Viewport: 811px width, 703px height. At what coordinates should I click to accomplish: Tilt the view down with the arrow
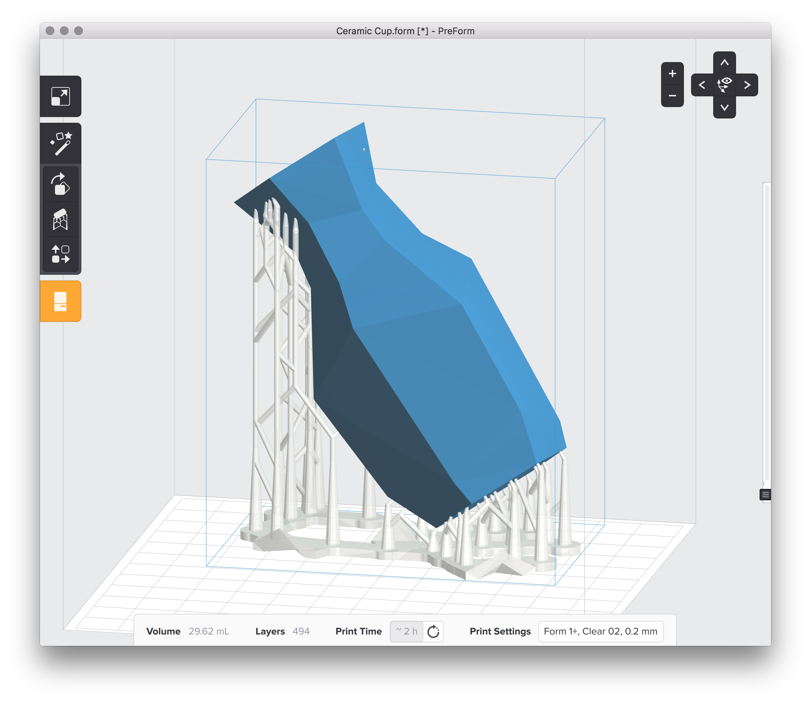[725, 107]
